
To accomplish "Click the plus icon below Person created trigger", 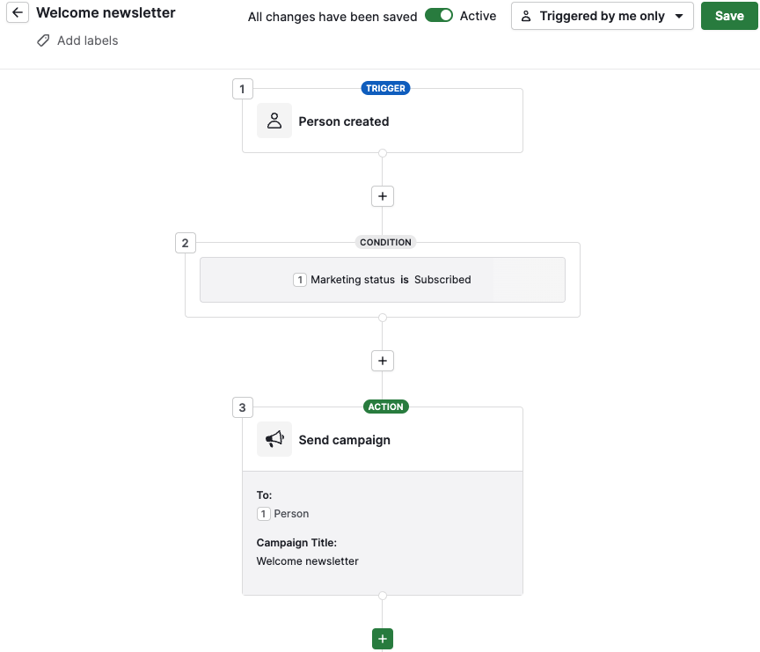I will tap(382, 195).
